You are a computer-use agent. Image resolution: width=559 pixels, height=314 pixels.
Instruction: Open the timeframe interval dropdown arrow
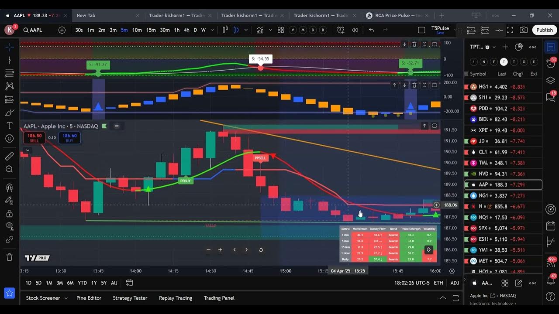(213, 30)
